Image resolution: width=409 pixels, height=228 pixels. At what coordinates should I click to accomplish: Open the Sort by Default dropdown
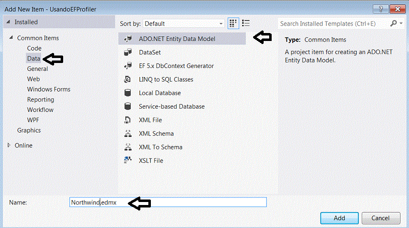pos(183,23)
